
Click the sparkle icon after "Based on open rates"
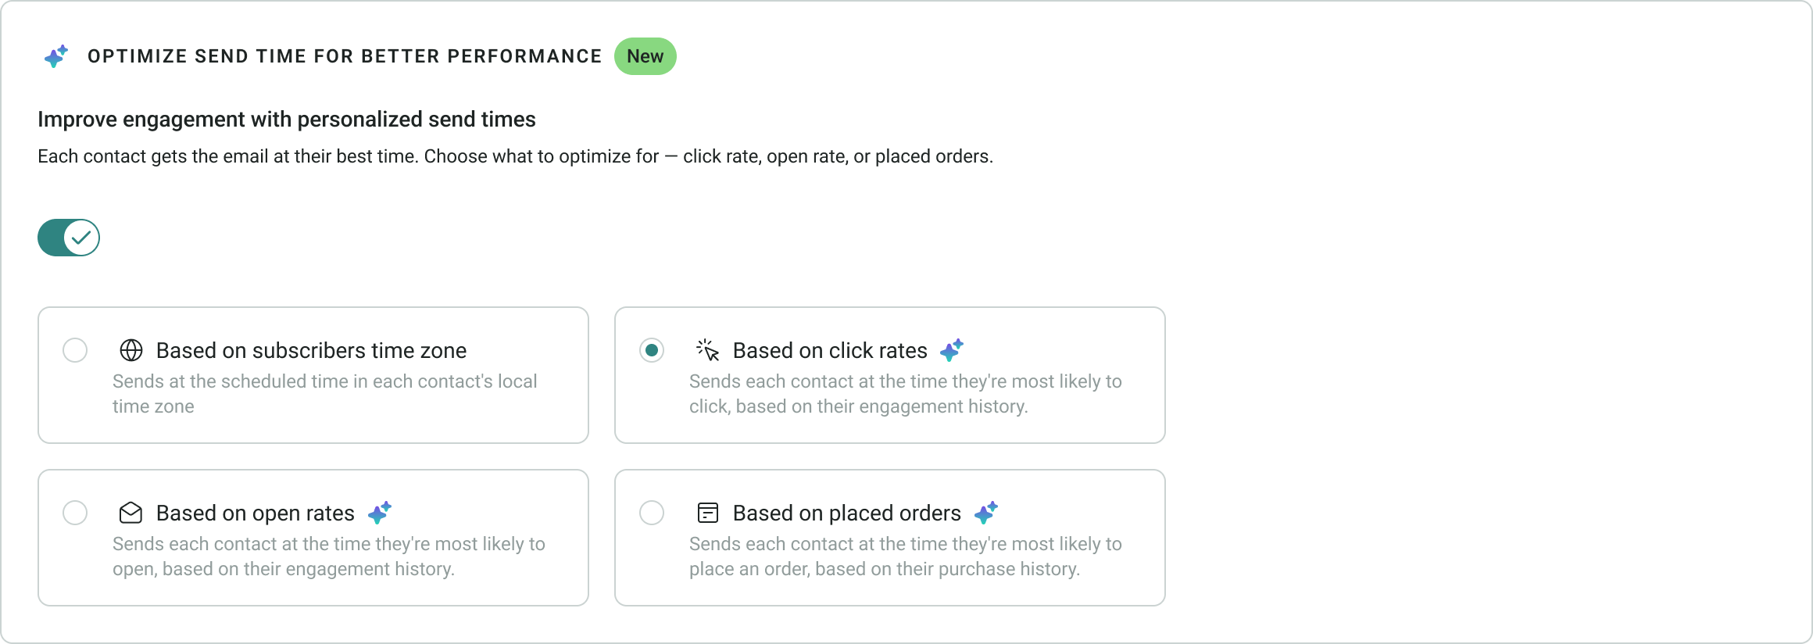380,513
